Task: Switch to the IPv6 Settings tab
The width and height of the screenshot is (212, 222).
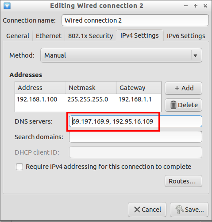Action: 186,36
